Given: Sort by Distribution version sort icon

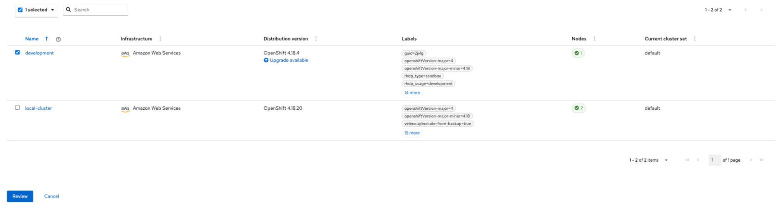Looking at the screenshot, I should click(x=316, y=39).
